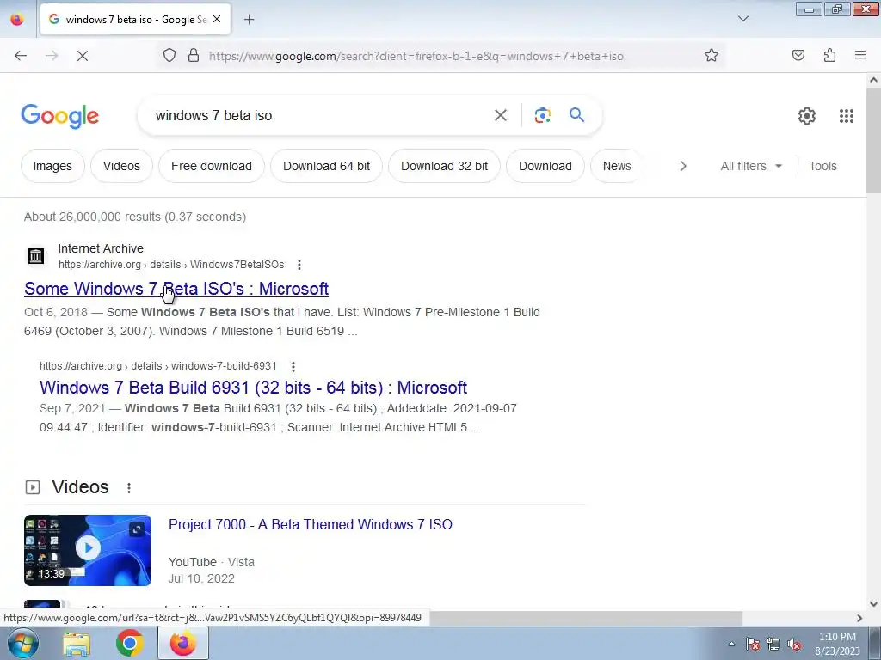Open Project 7000 Beta Themed ISO link
The image size is (881, 660).
[310, 524]
